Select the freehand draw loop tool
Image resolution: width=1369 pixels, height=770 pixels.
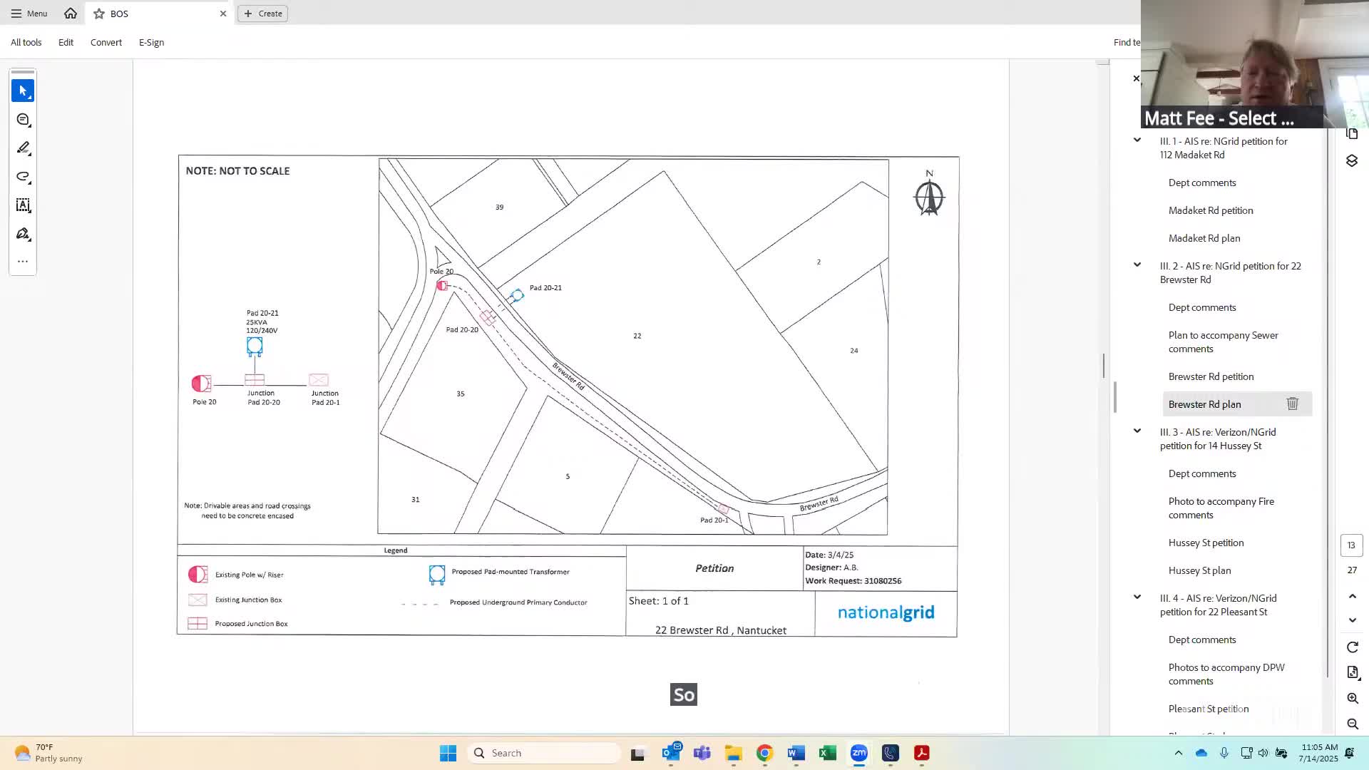(x=23, y=177)
